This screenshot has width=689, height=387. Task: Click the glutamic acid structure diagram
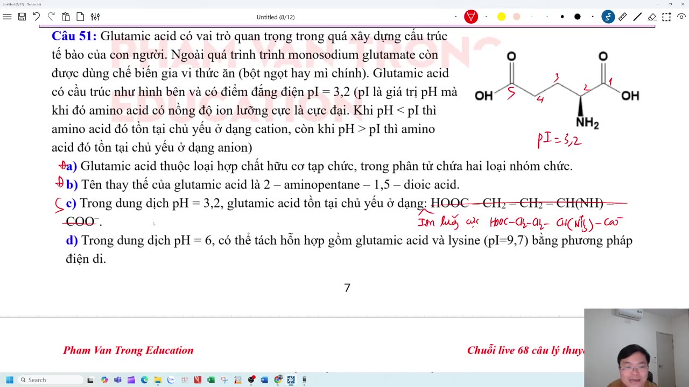tap(557, 90)
